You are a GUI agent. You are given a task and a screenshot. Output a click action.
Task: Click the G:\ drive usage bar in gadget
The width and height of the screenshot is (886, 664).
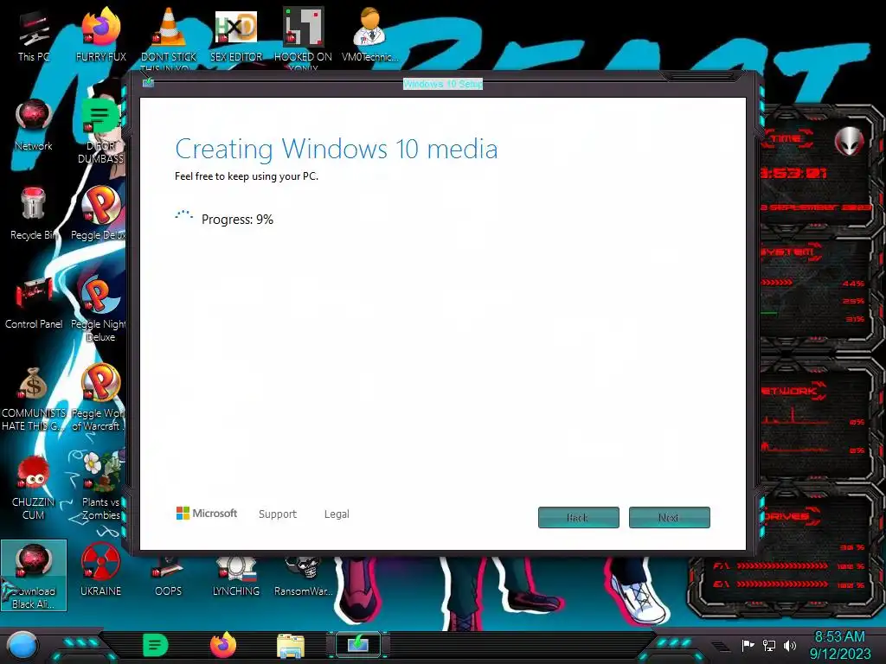[x=782, y=584]
